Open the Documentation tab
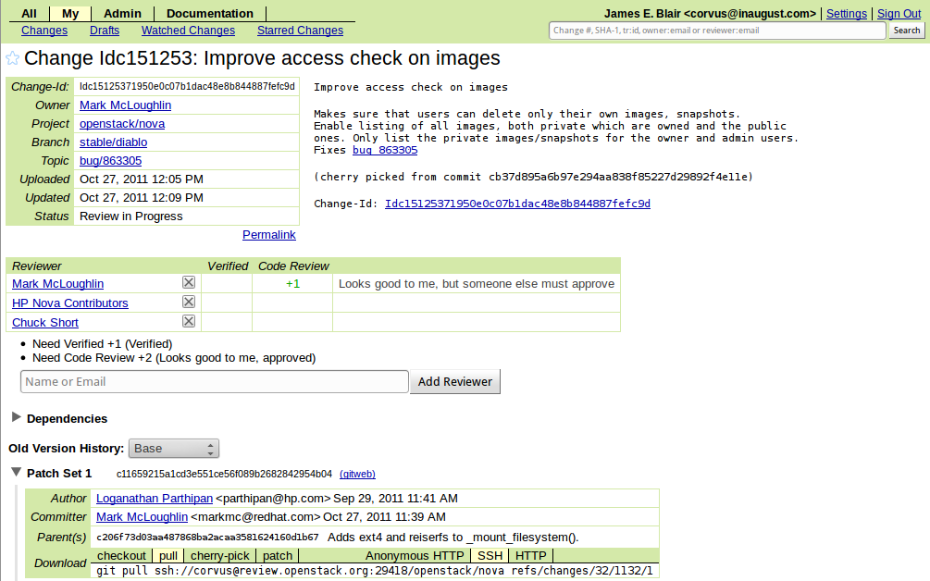Image resolution: width=930 pixels, height=581 pixels. pyautogui.click(x=210, y=14)
